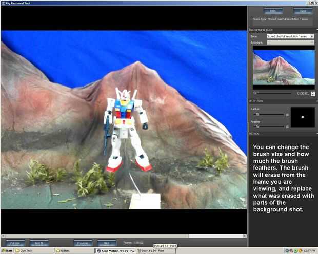The image size is (318, 254).
Task: Switch to Con Tech folder in taskbar
Action: coord(34,251)
